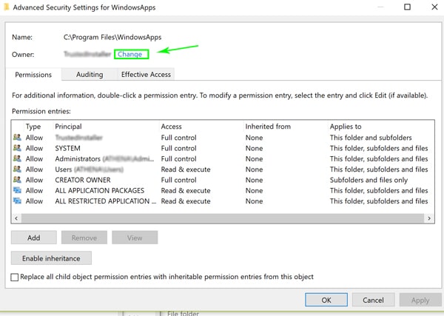Confirm with the OK button

pyautogui.click(x=326, y=300)
